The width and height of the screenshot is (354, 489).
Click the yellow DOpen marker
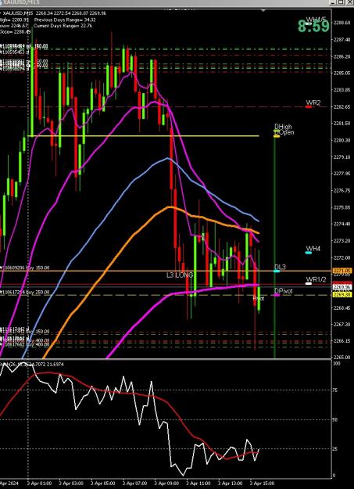coord(277,136)
